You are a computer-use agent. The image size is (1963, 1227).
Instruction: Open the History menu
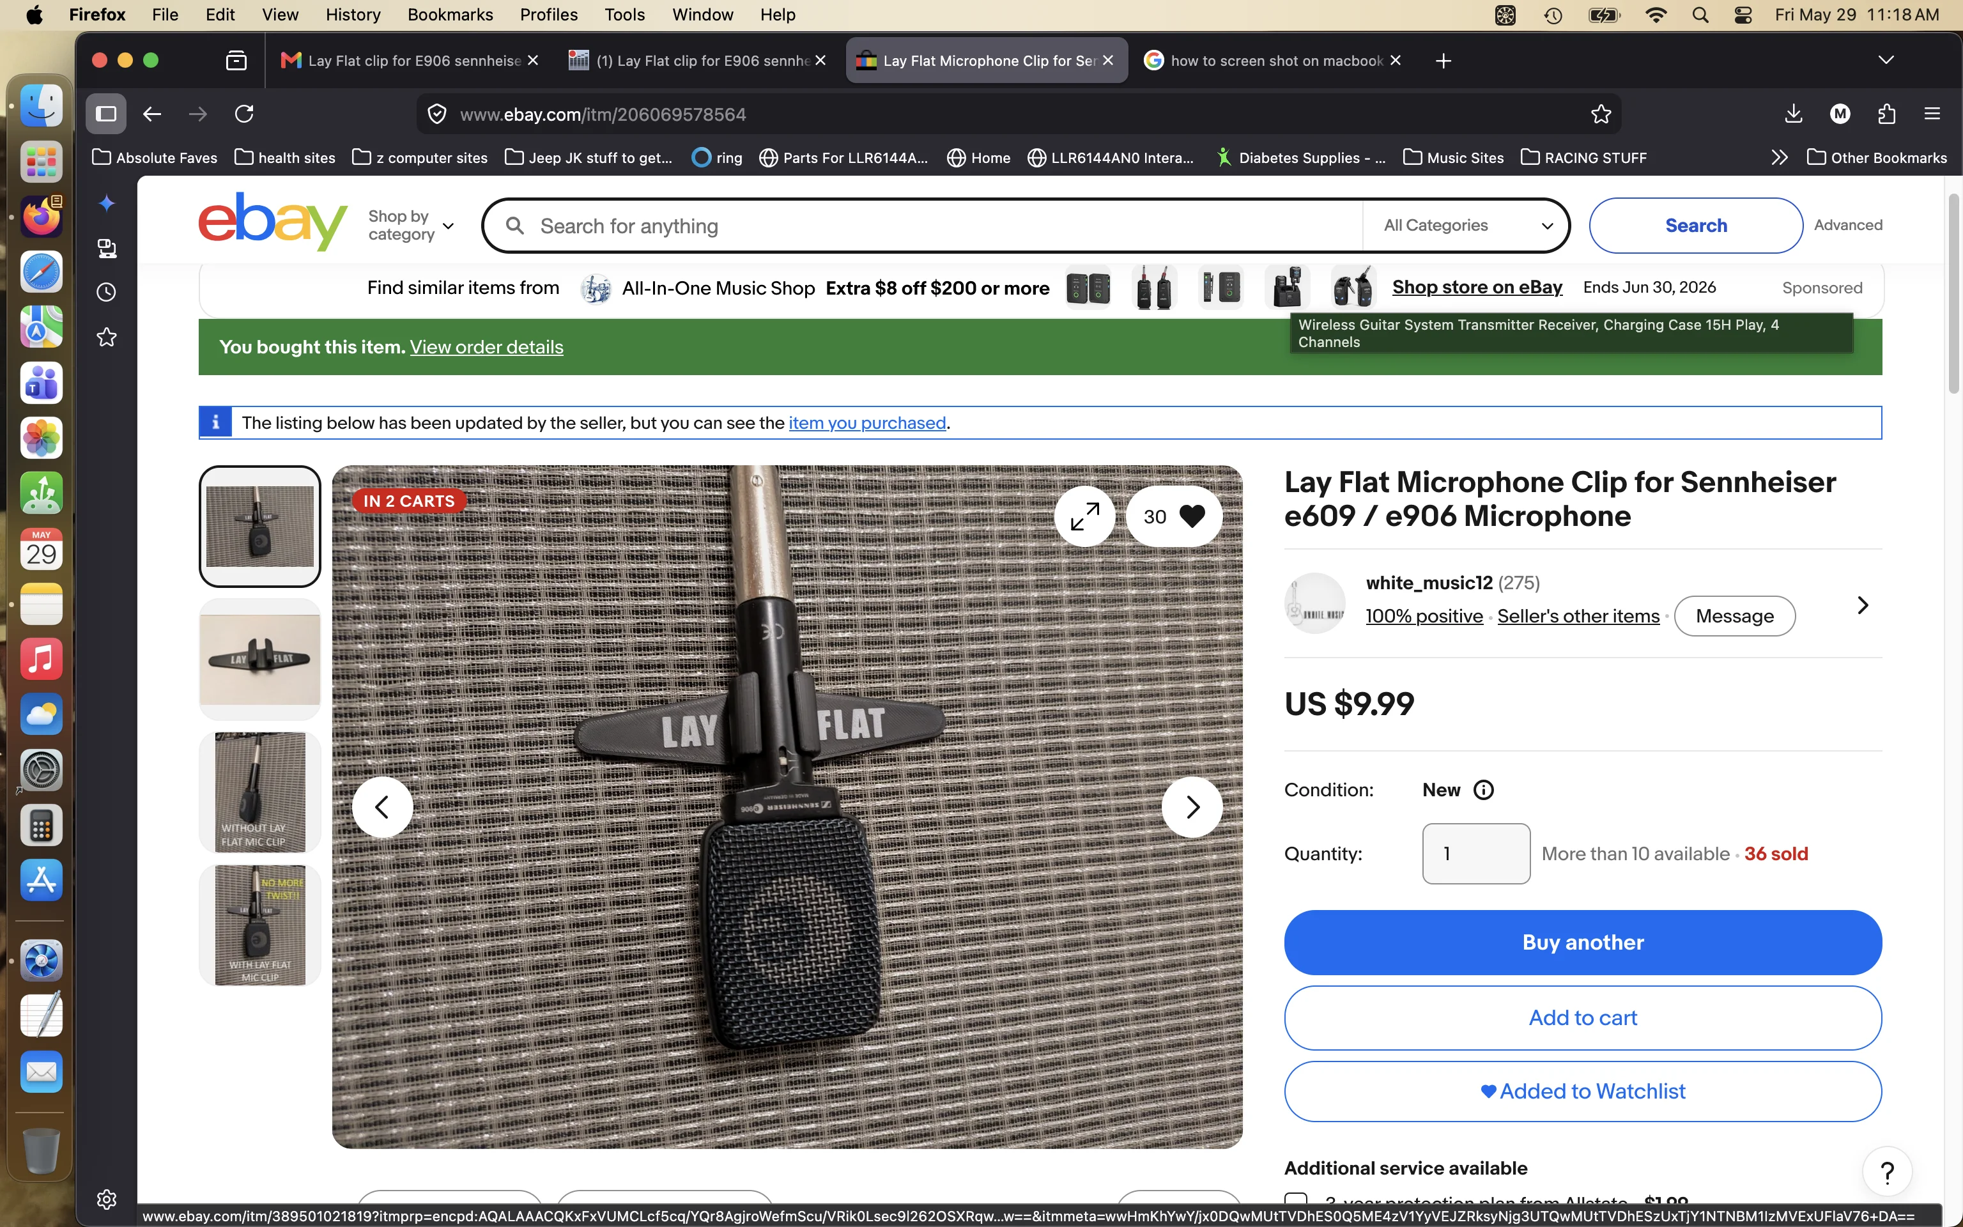pos(352,15)
